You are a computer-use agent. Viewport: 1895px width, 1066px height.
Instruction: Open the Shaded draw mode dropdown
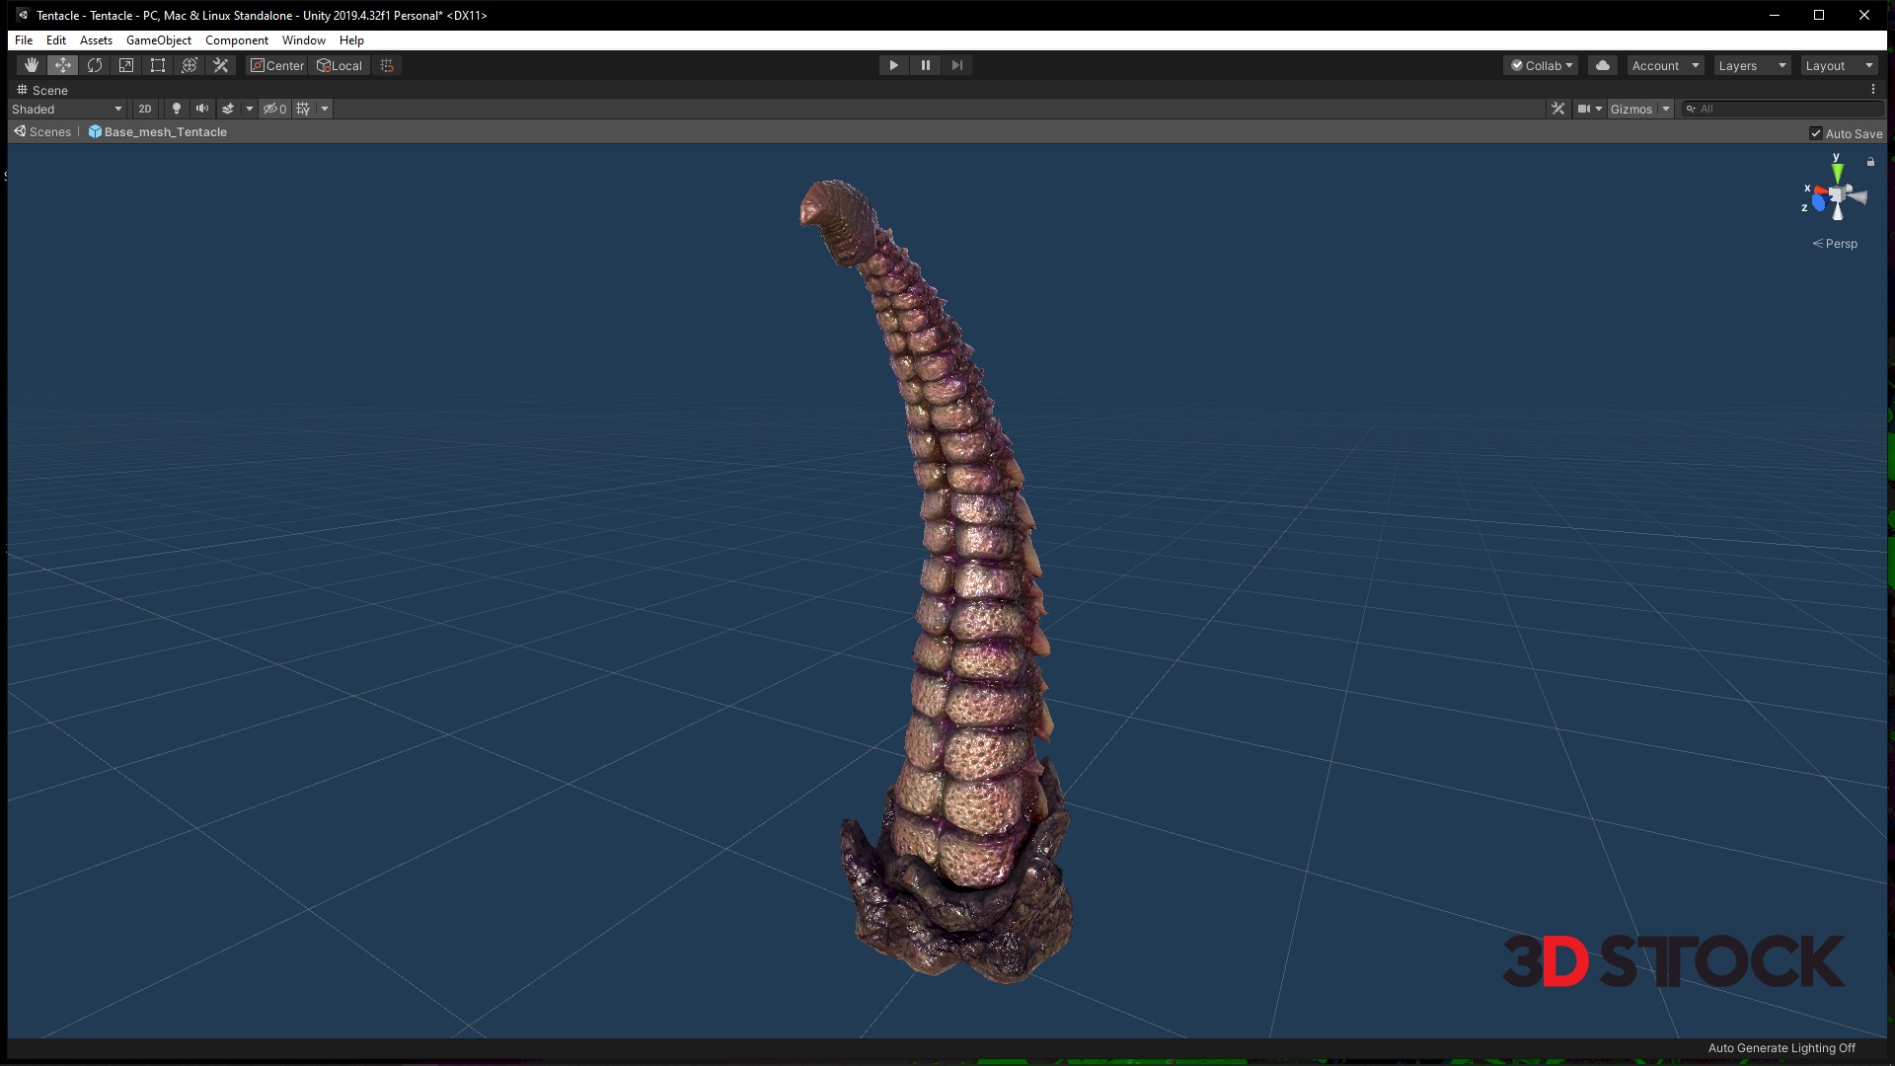(67, 109)
